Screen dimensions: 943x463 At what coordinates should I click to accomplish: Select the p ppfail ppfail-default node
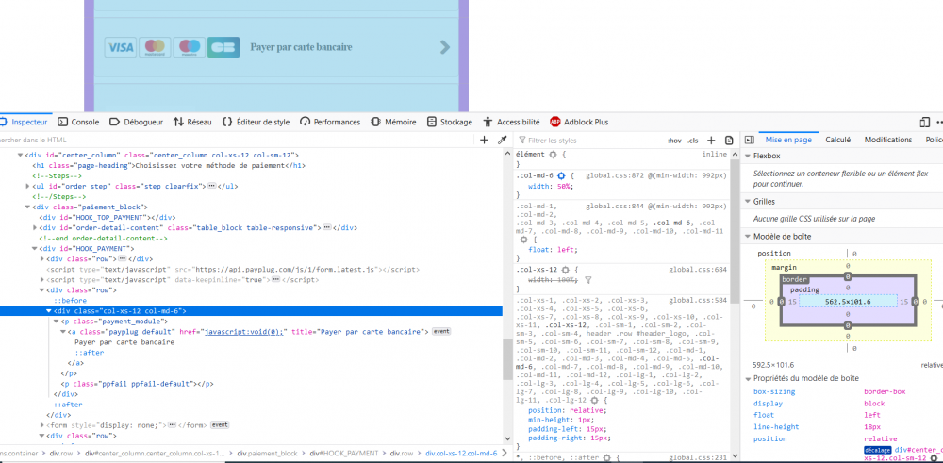pos(137,384)
